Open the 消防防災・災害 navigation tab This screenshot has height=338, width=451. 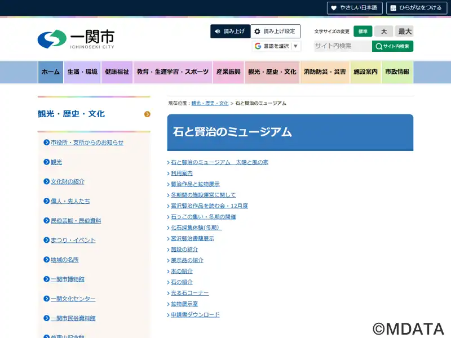tap(325, 72)
